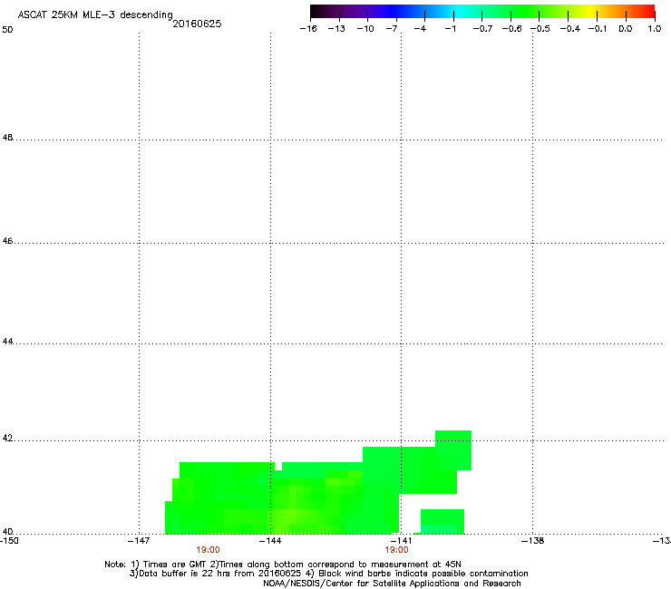The image size is (671, 589).
Task: Click the longitude axis label -150
Action: tap(9, 541)
